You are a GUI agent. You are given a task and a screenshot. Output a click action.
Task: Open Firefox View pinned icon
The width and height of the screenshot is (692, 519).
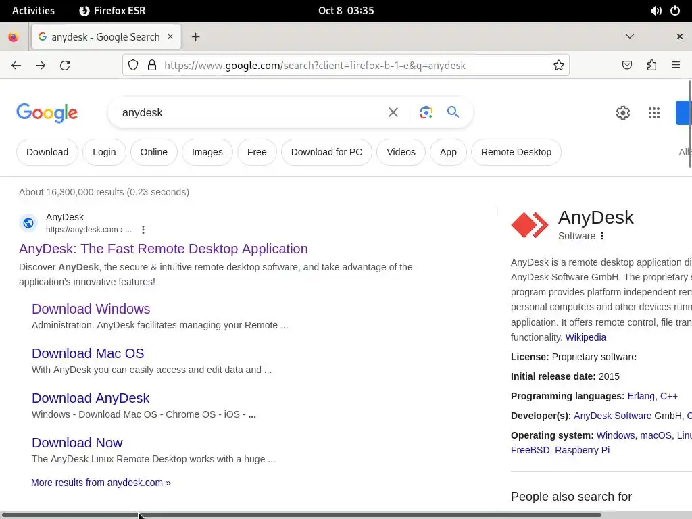[x=14, y=37]
